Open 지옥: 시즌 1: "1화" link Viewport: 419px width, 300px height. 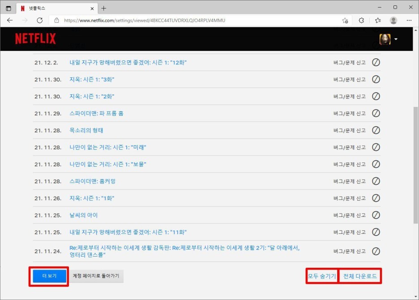tap(92, 198)
